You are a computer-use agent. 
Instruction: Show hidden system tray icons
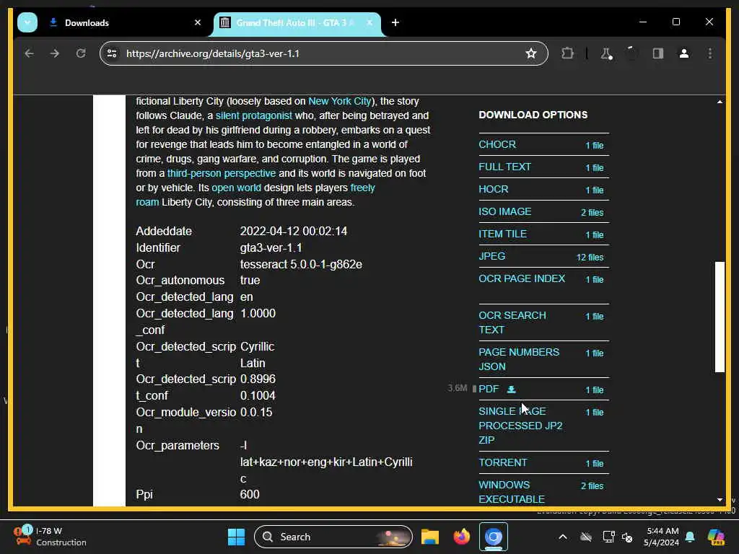[563, 537]
